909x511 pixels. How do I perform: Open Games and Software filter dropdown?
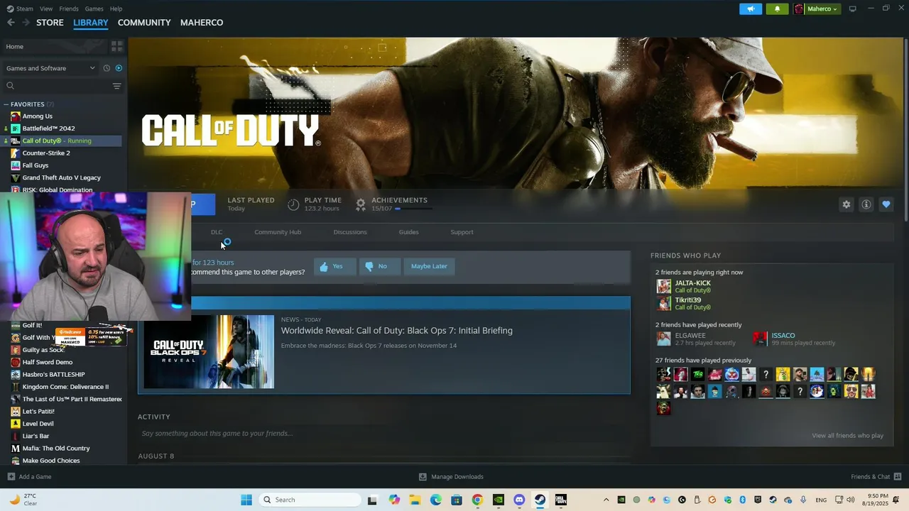[x=50, y=68]
